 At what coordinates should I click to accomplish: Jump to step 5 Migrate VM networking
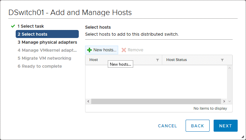44,58
